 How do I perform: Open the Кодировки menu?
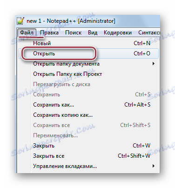click(x=118, y=33)
